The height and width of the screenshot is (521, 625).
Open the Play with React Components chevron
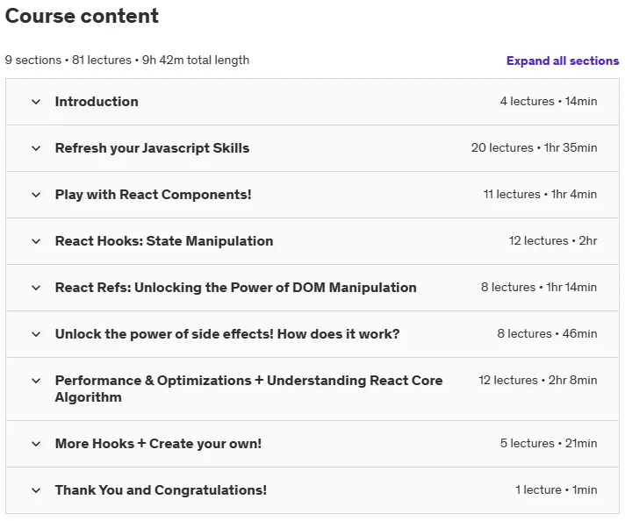36,196
